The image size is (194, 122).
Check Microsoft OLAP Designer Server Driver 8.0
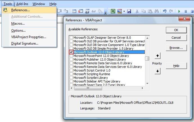pyautogui.click(x=71, y=38)
